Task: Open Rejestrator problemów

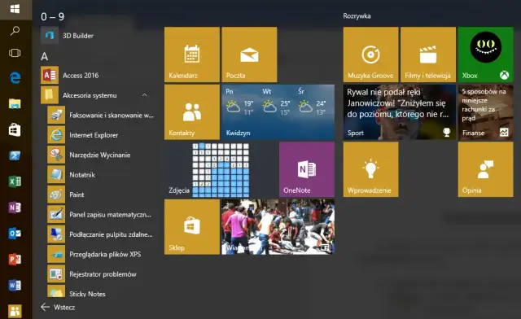Action: coord(101,274)
